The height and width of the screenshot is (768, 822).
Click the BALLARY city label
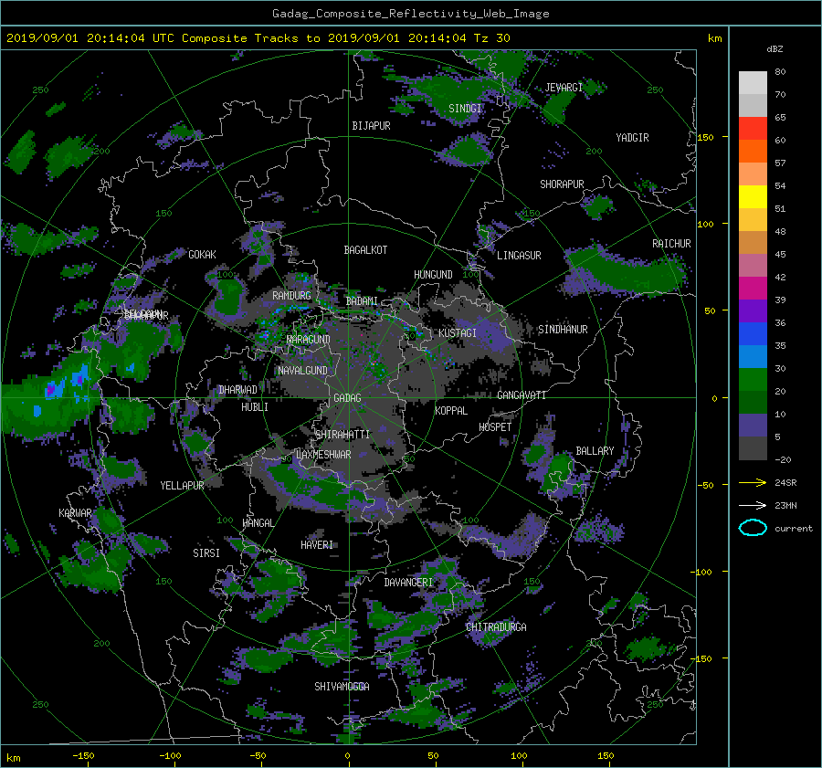tap(595, 451)
